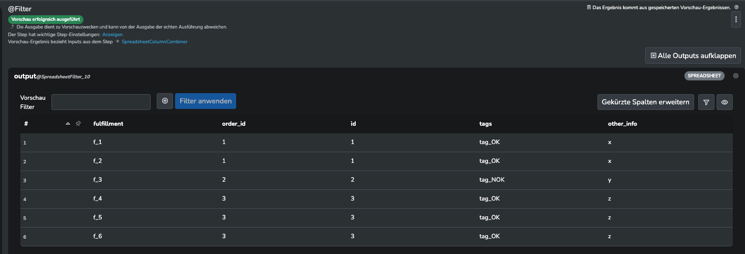This screenshot has width=745, height=254.
Task: Apply filter with Filter anwenden button
Action: pyautogui.click(x=206, y=101)
